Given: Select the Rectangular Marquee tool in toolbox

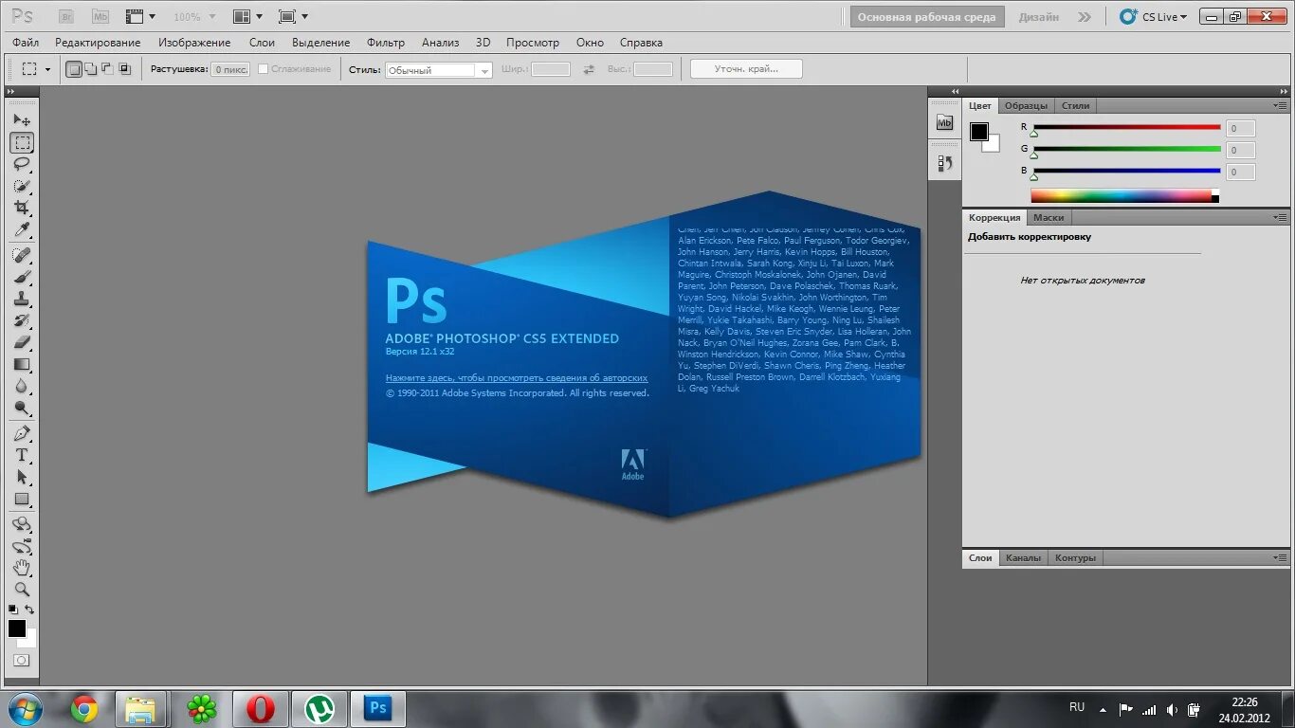Looking at the screenshot, I should click(x=22, y=143).
